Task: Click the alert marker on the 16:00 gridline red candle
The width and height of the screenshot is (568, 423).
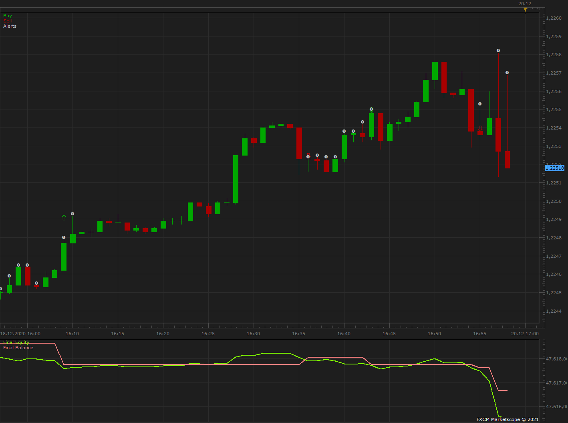Action: click(x=27, y=265)
